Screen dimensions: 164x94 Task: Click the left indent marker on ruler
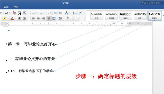(8, 24)
